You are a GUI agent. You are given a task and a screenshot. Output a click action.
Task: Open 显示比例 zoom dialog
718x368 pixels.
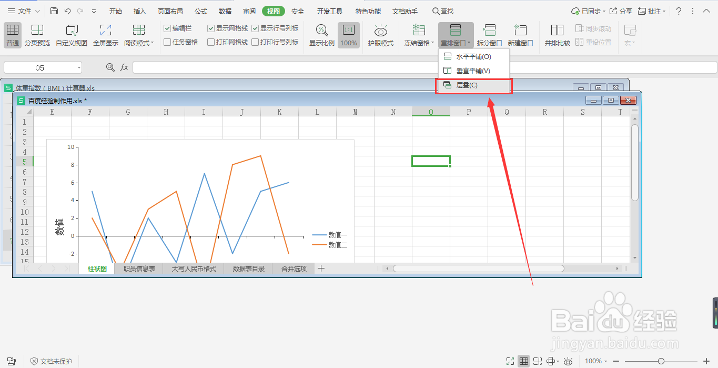click(x=322, y=35)
